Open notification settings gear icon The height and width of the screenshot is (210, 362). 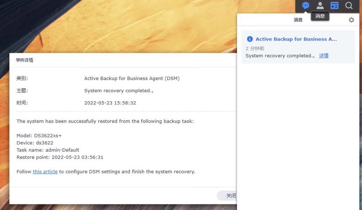pyautogui.click(x=351, y=20)
